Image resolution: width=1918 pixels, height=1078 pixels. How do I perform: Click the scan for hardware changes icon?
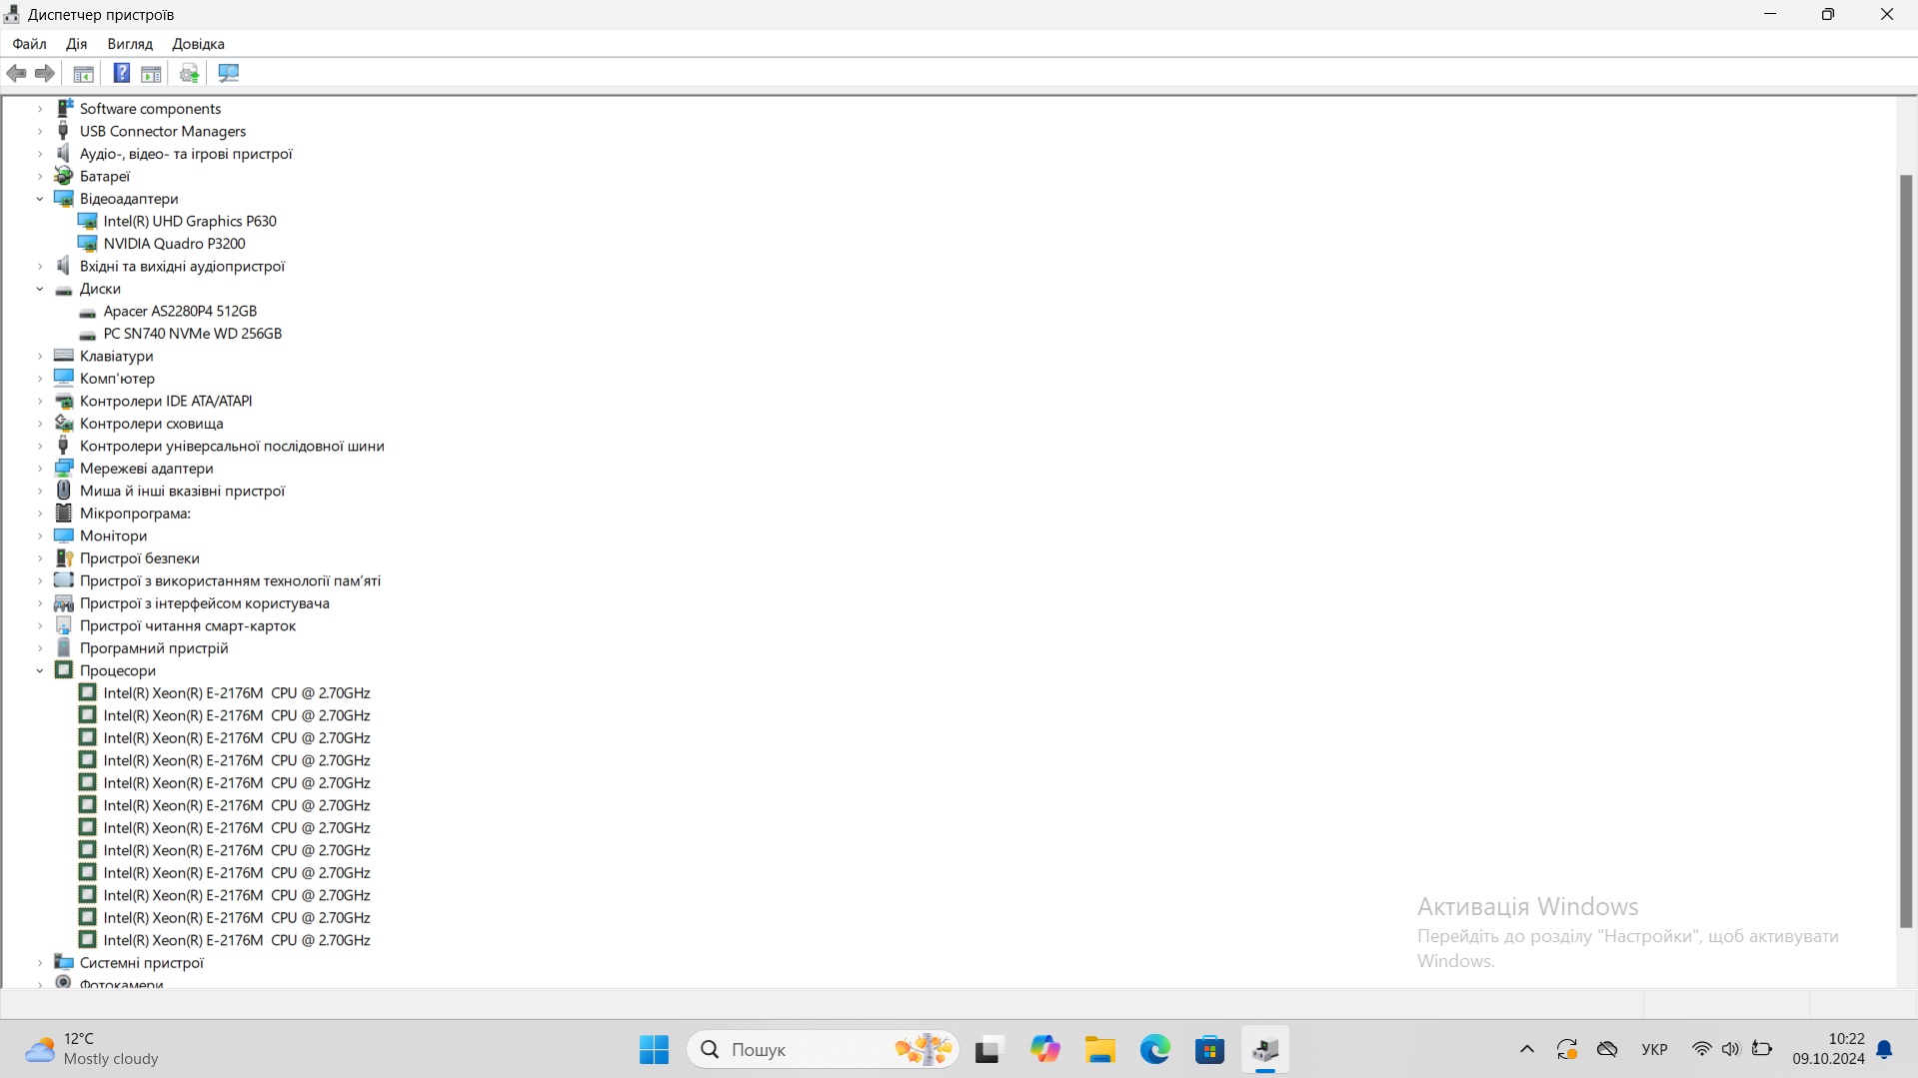coord(228,73)
